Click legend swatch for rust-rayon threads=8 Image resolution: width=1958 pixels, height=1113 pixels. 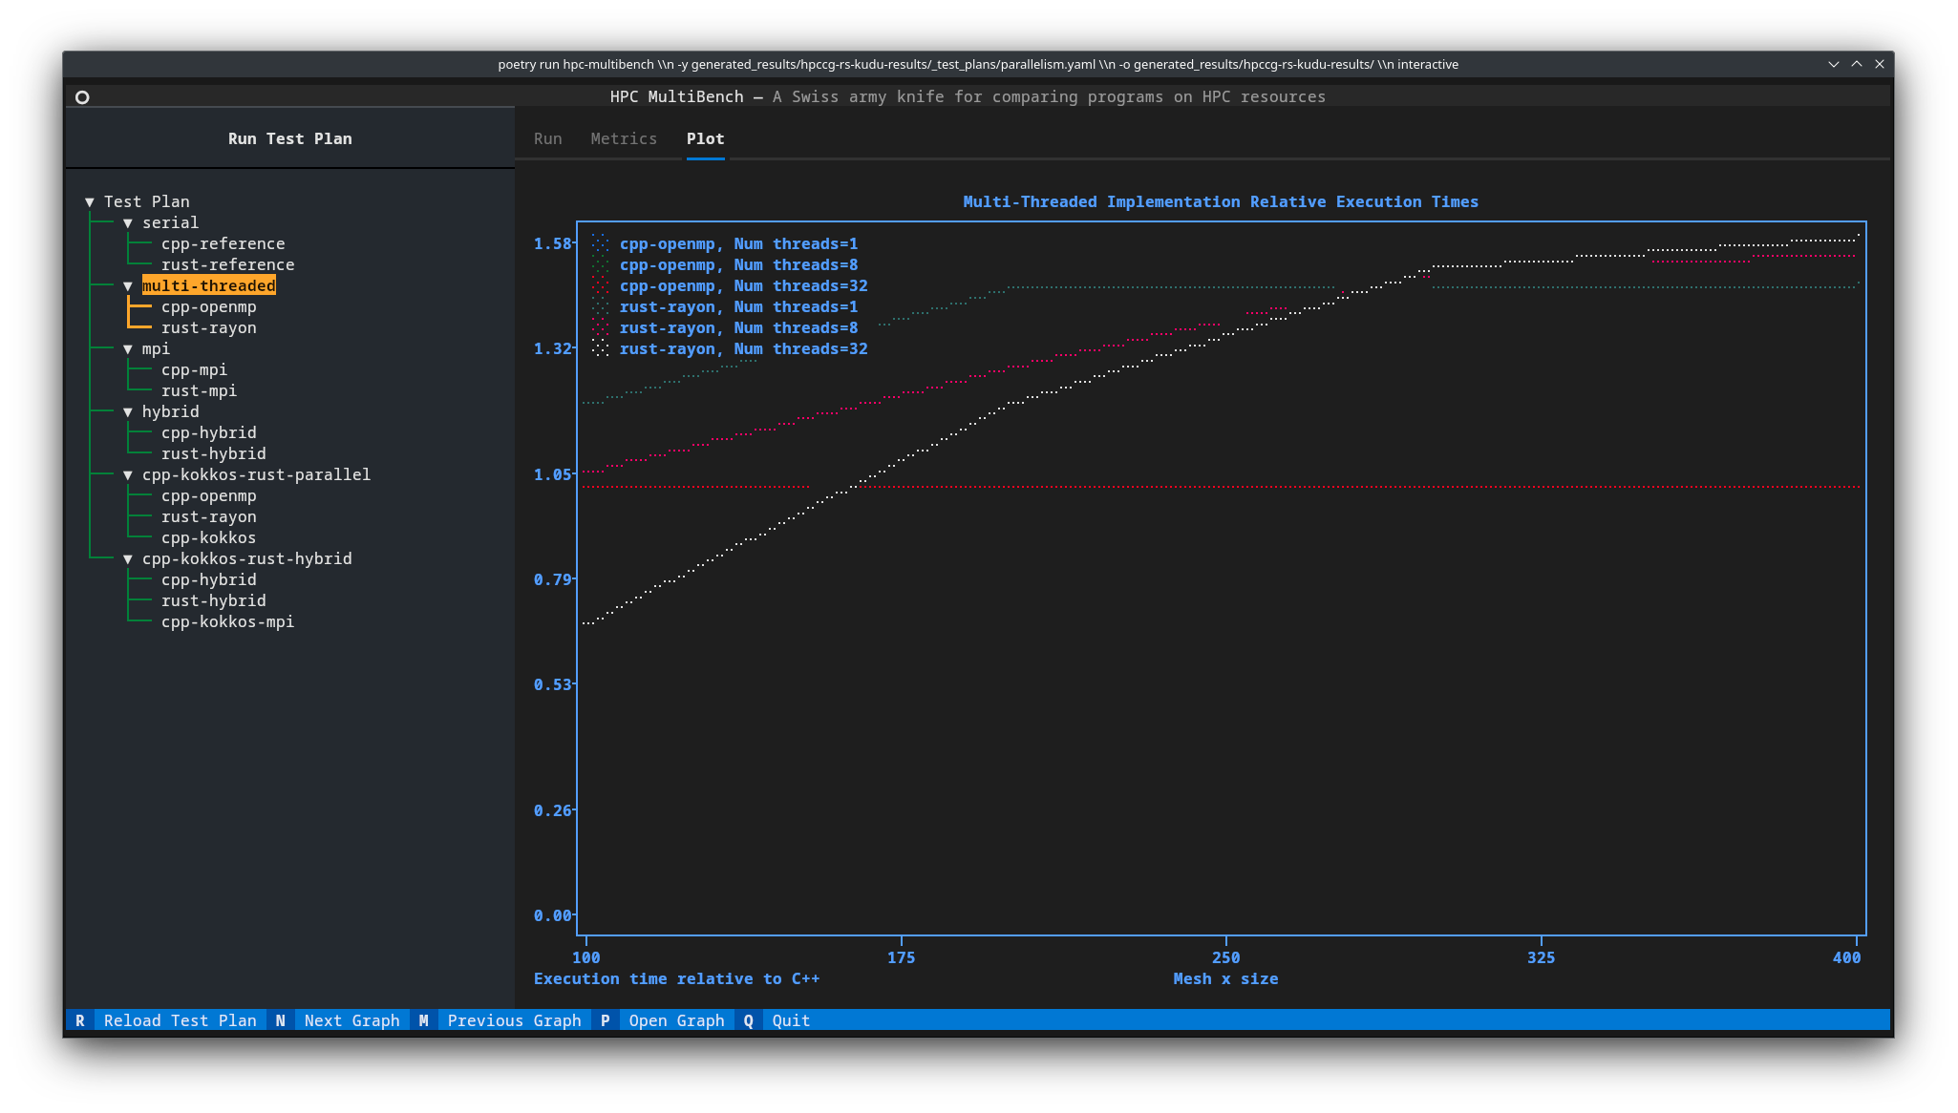tap(600, 327)
